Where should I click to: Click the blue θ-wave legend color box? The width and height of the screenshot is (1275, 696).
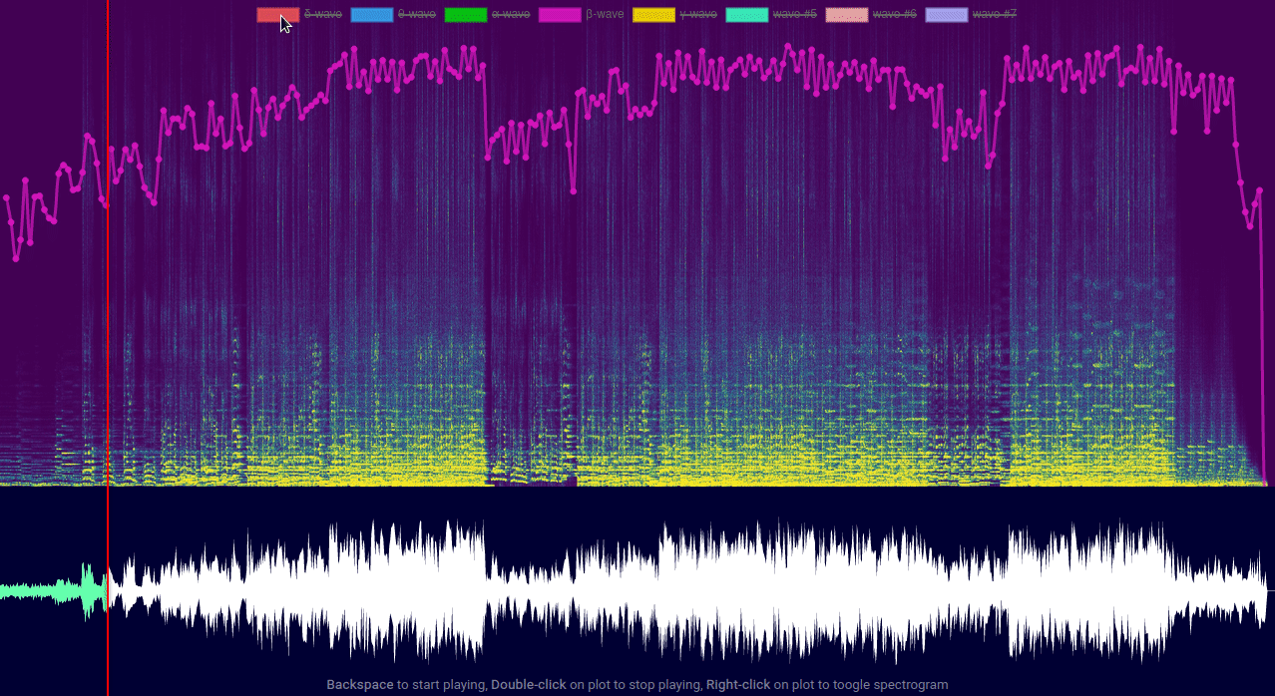click(371, 15)
